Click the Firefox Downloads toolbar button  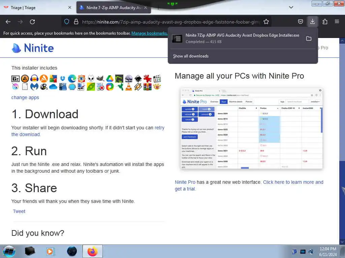click(x=312, y=21)
